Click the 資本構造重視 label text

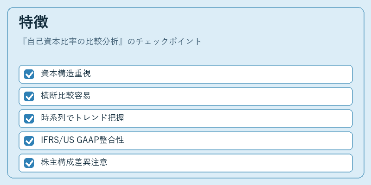(x=66, y=74)
